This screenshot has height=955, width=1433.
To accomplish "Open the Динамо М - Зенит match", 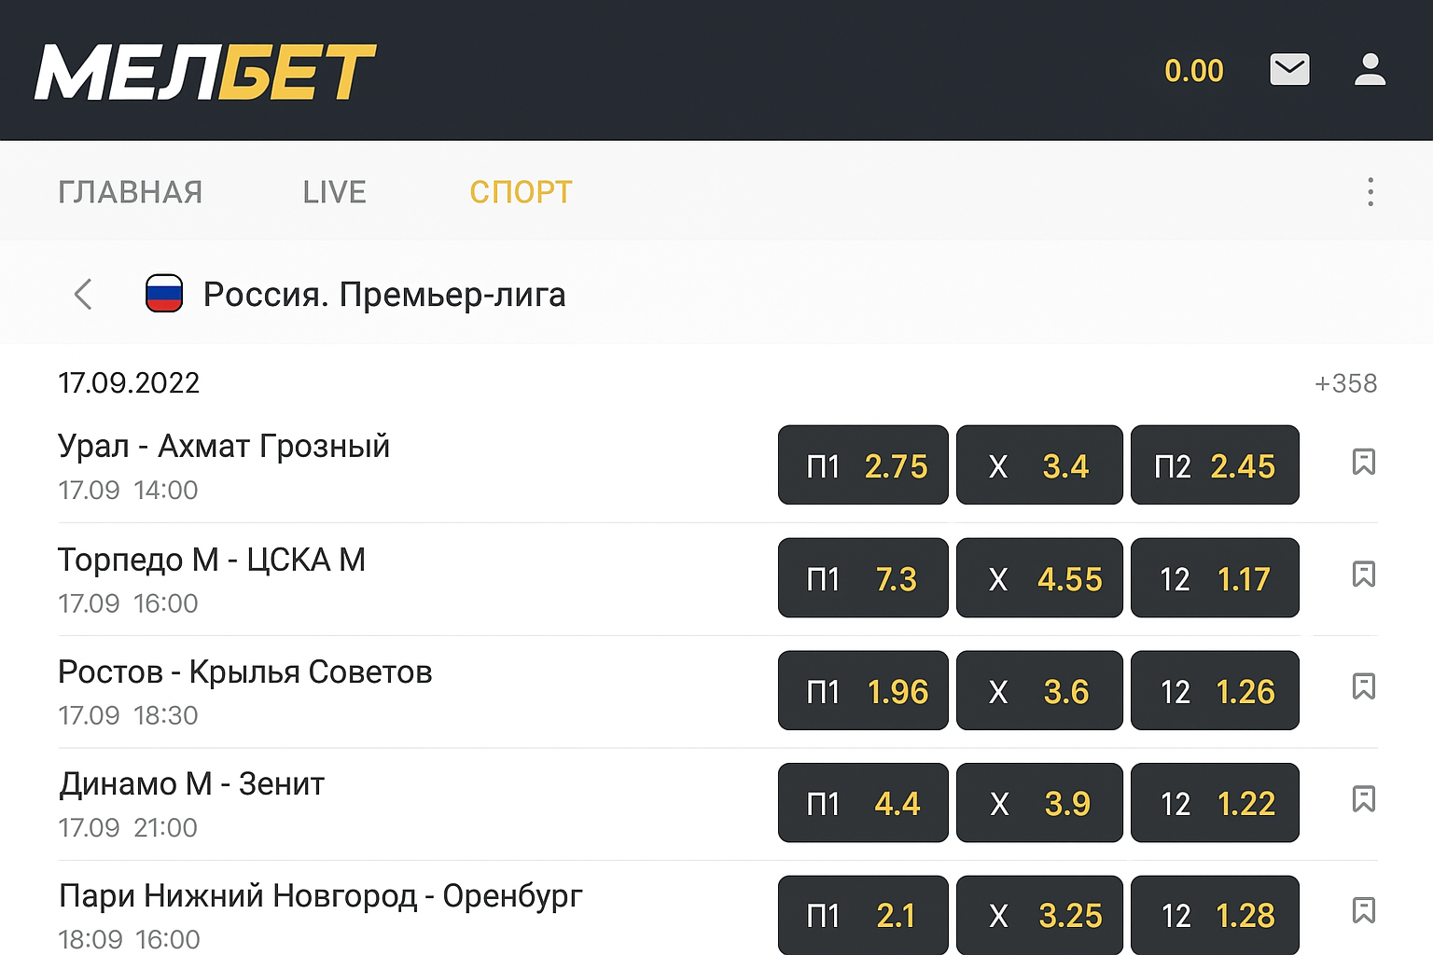I will tap(192, 784).
